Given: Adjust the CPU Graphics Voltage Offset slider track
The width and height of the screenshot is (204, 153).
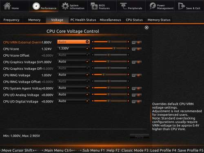Looking at the screenshot, I should coord(111,68).
